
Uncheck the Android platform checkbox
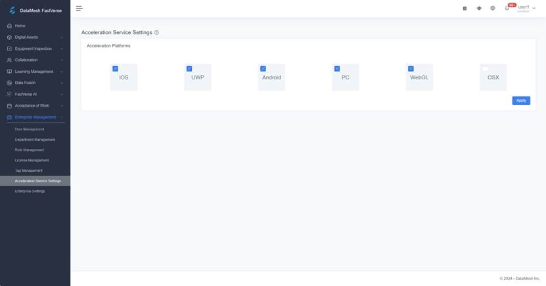263,69
